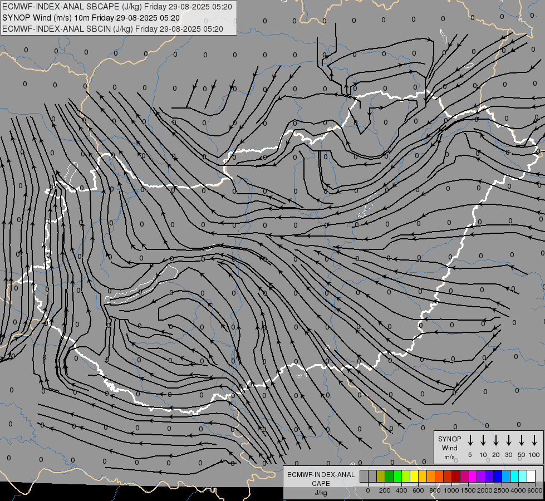The width and height of the screenshot is (545, 501).
Task: Click the 200 tick label on CAPE scale
Action: click(x=385, y=490)
